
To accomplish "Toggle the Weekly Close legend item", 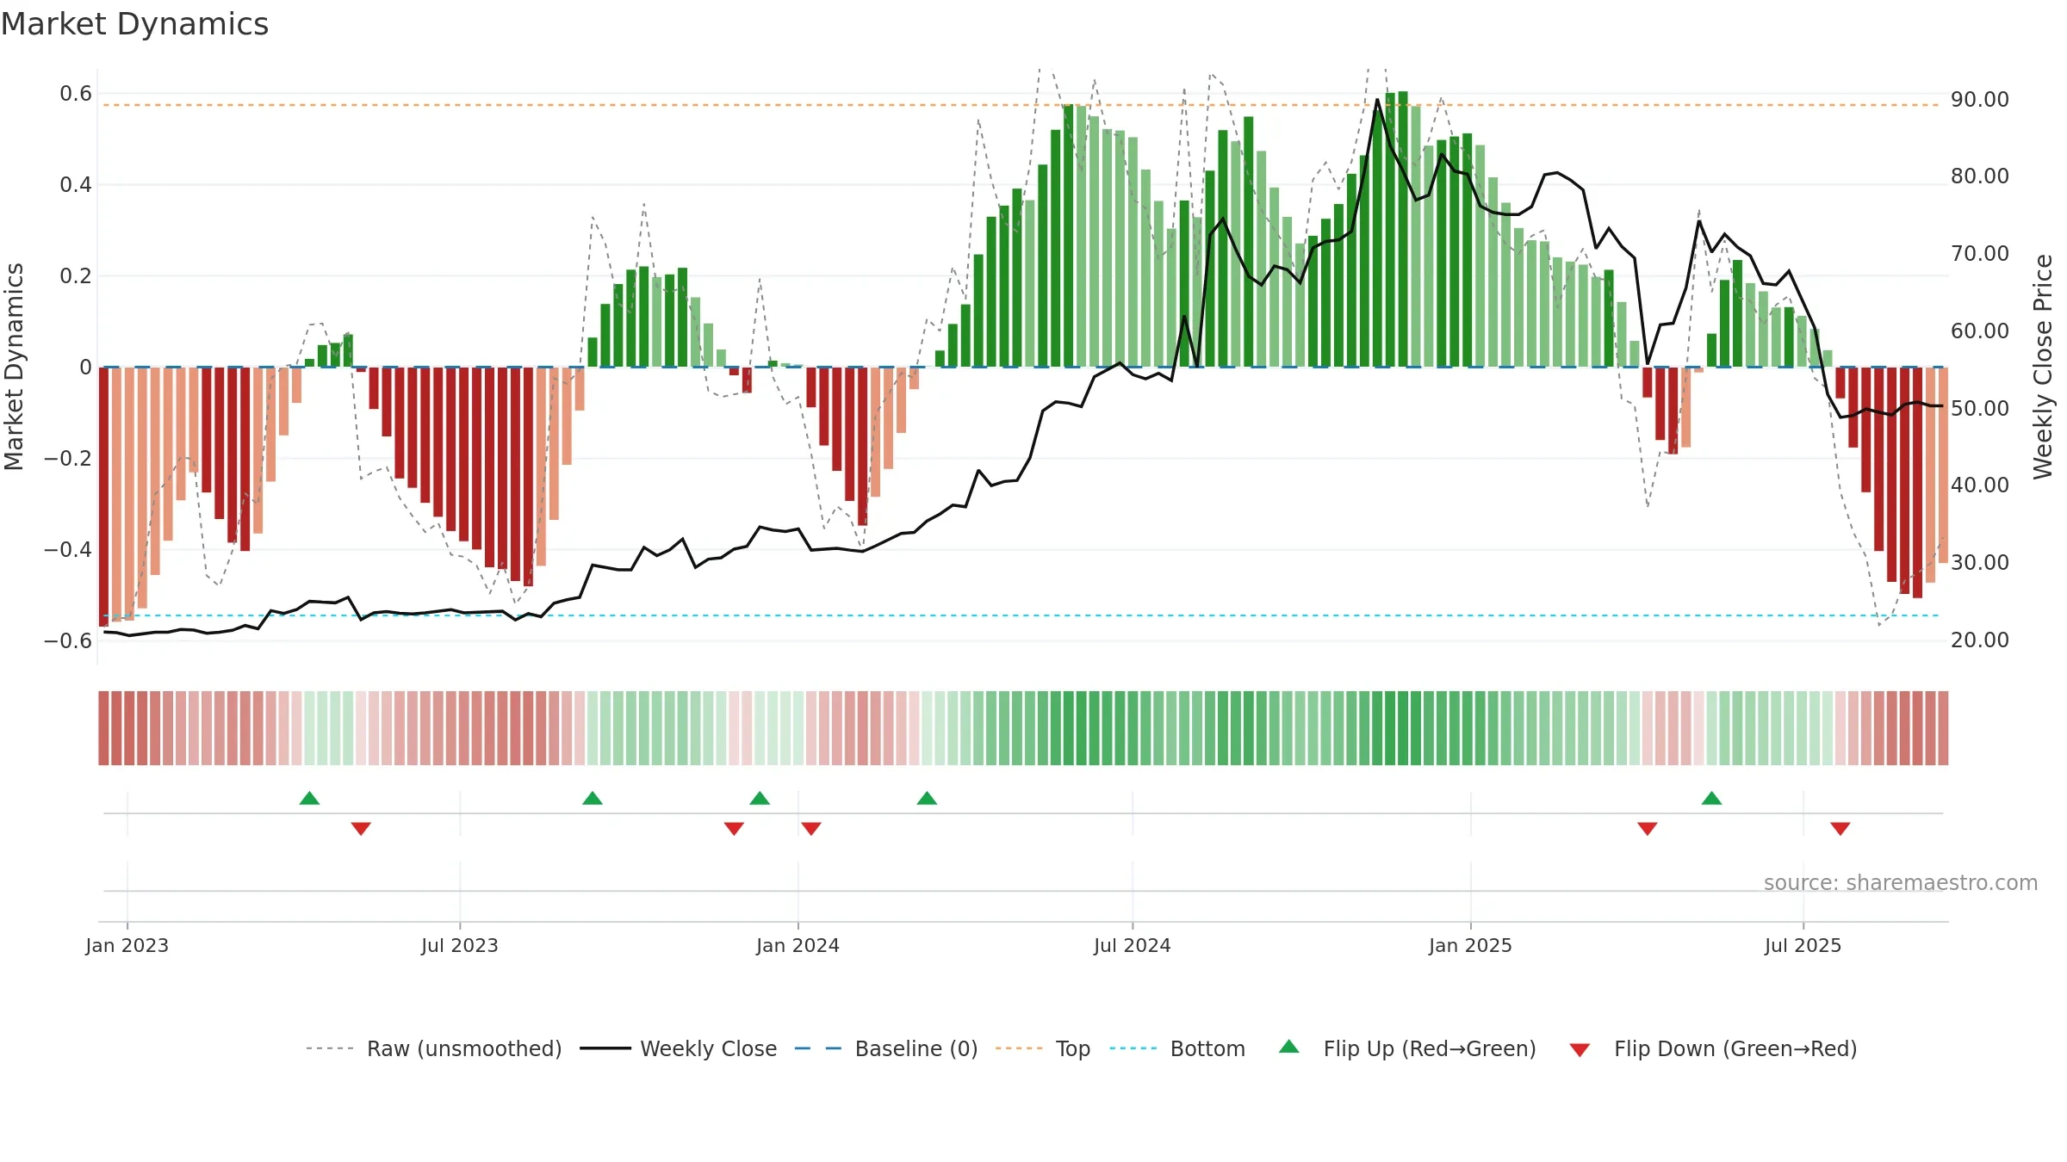I will point(679,1048).
